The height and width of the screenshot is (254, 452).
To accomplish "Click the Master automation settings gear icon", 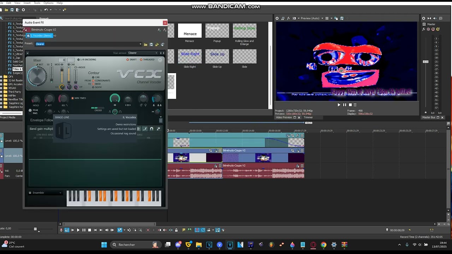I will 429,29.
